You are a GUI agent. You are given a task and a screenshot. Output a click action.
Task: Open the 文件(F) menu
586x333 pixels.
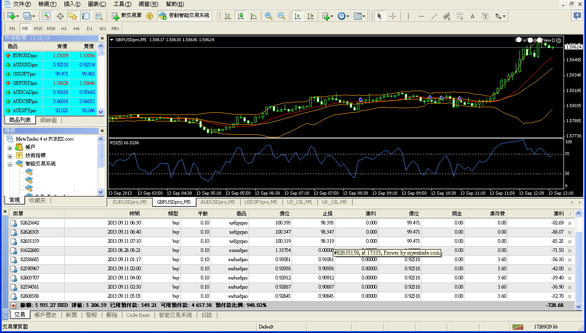[x=22, y=4]
